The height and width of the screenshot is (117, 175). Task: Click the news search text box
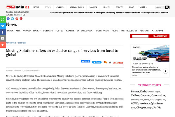[x=140, y=36]
